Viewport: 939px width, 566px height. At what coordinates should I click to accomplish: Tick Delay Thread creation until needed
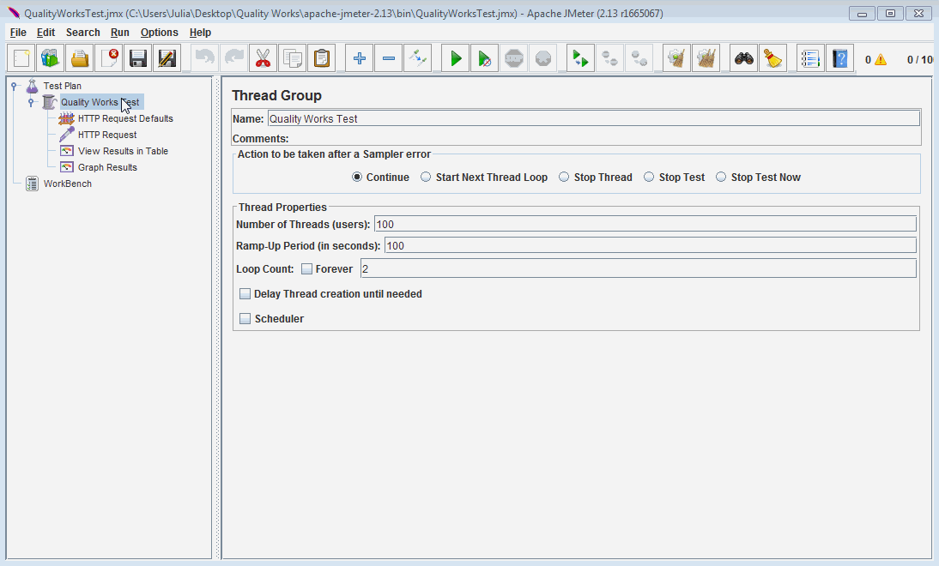point(245,294)
